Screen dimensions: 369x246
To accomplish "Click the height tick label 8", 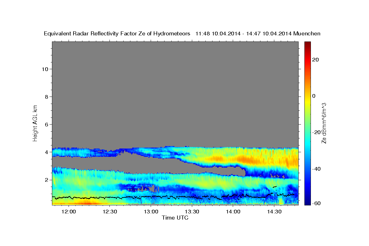I will click(x=47, y=97).
